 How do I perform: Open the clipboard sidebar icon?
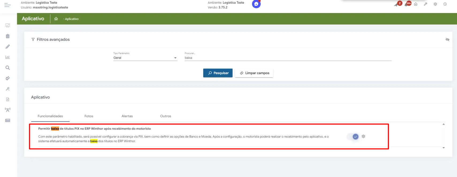click(8, 36)
